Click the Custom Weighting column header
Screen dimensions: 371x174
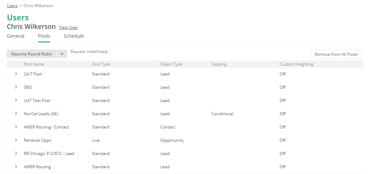pos(296,64)
